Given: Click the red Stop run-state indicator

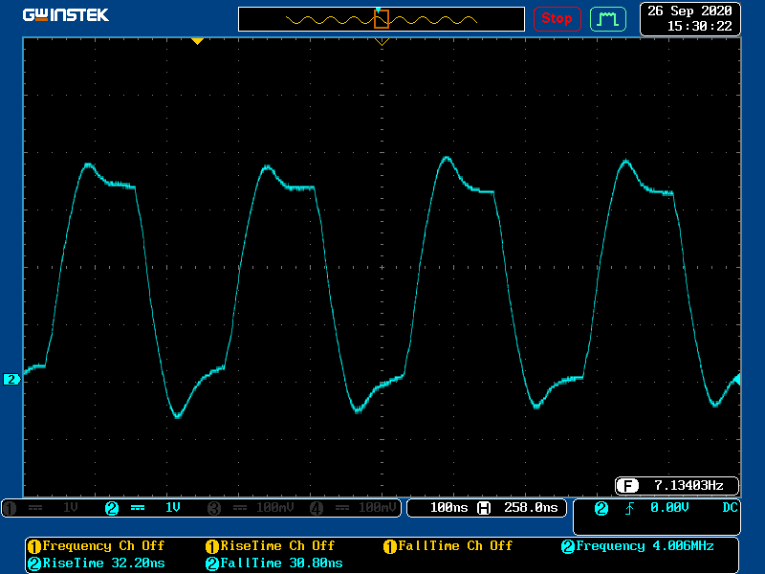Looking at the screenshot, I should [x=557, y=18].
